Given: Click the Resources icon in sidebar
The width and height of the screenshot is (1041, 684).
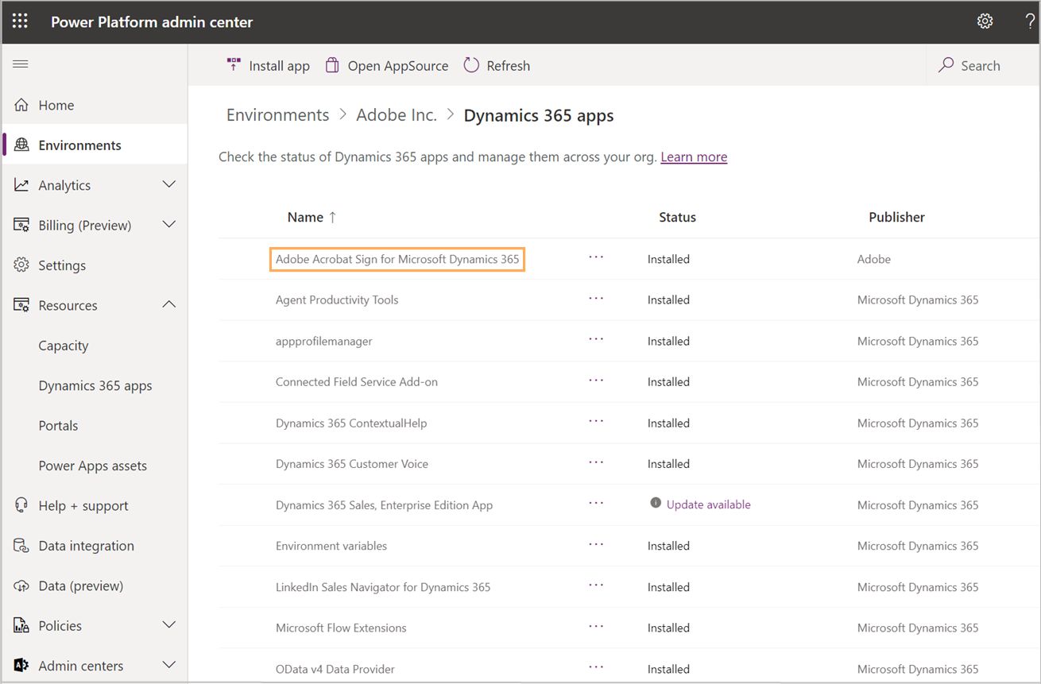Looking at the screenshot, I should [x=21, y=305].
